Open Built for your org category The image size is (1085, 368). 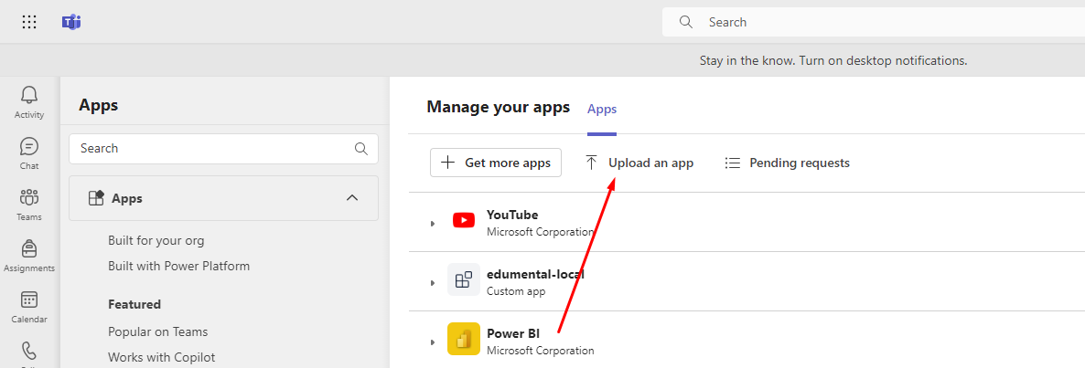[156, 241]
